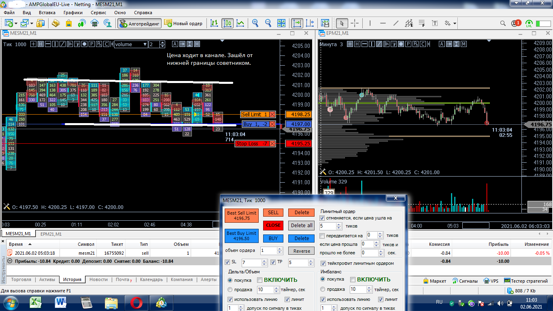Image resolution: width=553 pixels, height=311 pixels.
Task: Click the Reverse button
Action: tap(302, 251)
